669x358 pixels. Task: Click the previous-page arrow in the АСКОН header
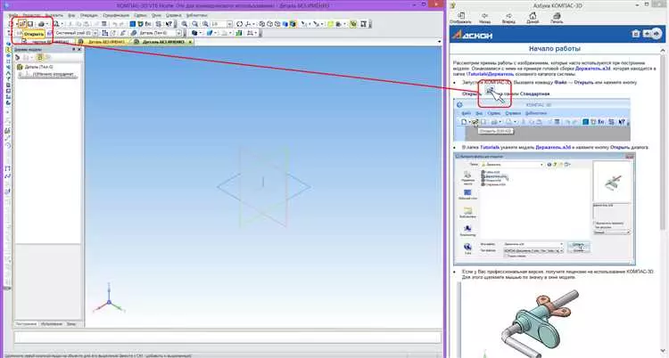tap(648, 34)
